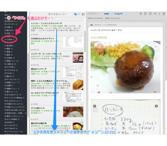
Task: Select the 20120616メニュー tag
Action: click(x=13, y=21)
